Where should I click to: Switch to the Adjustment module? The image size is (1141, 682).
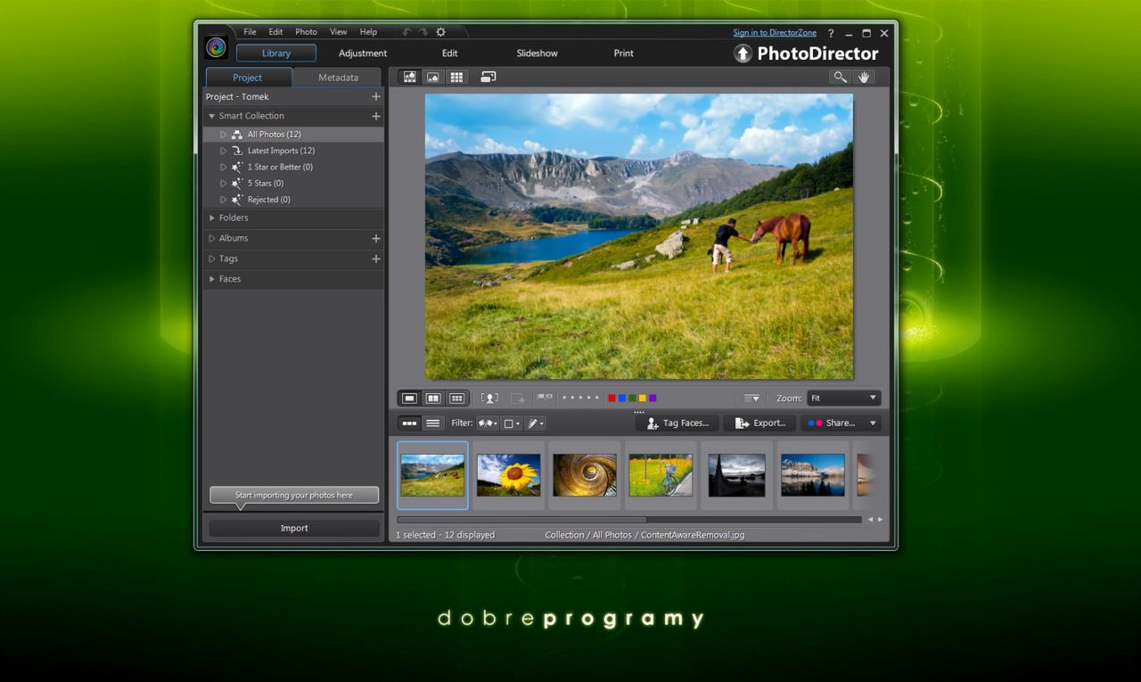(x=363, y=53)
